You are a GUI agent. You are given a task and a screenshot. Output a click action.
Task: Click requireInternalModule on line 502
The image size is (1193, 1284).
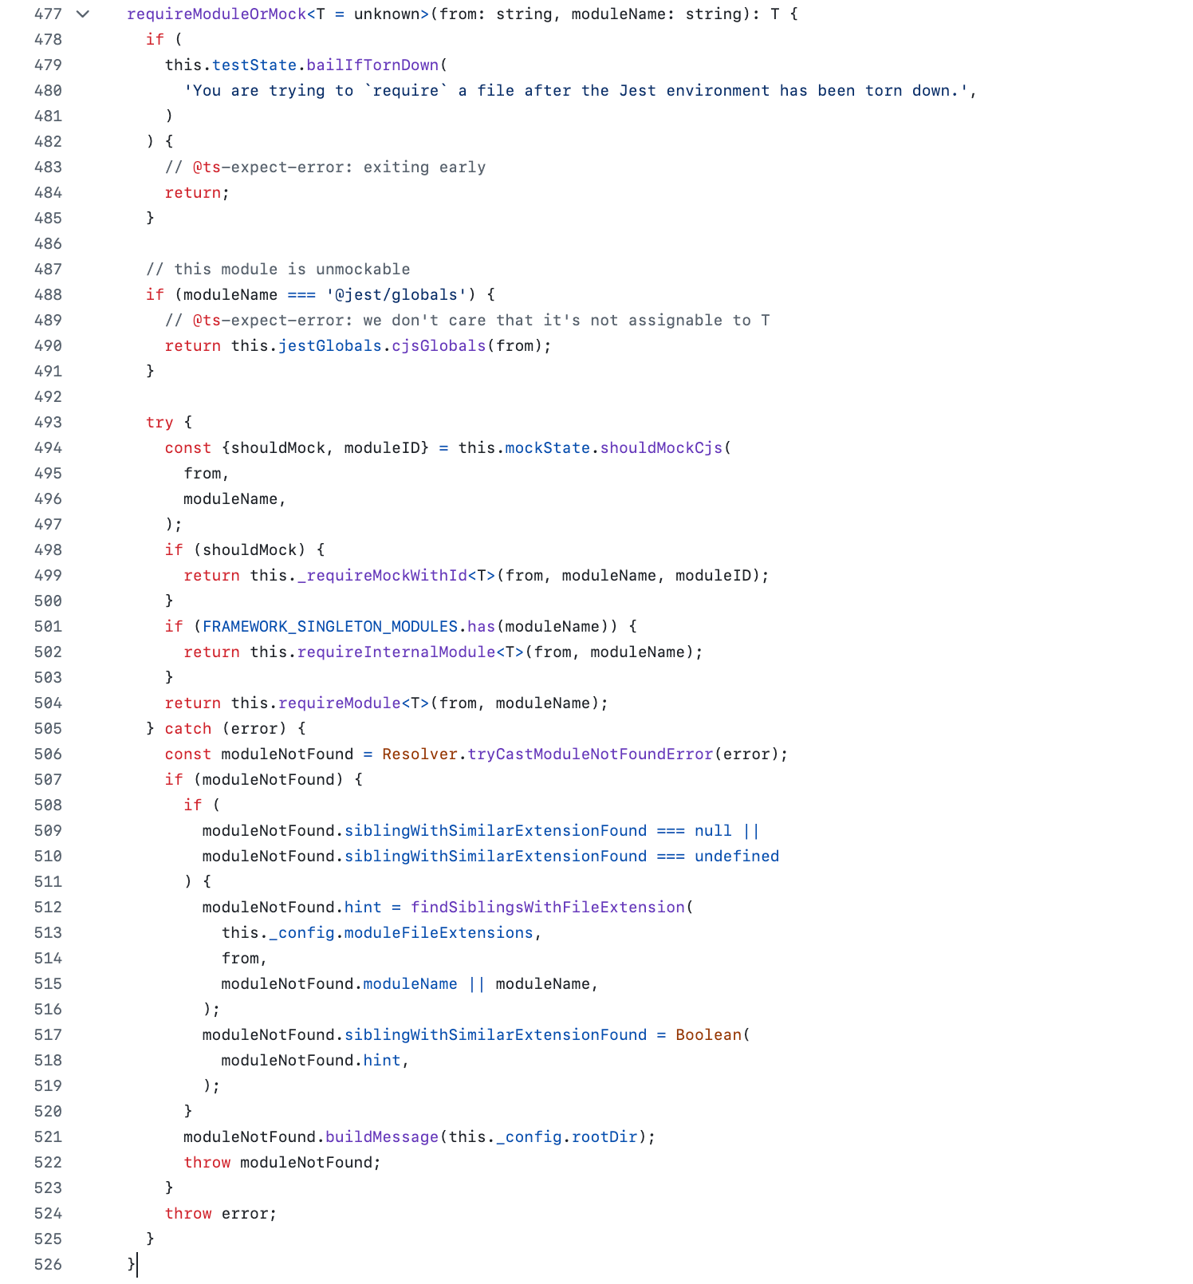396,652
